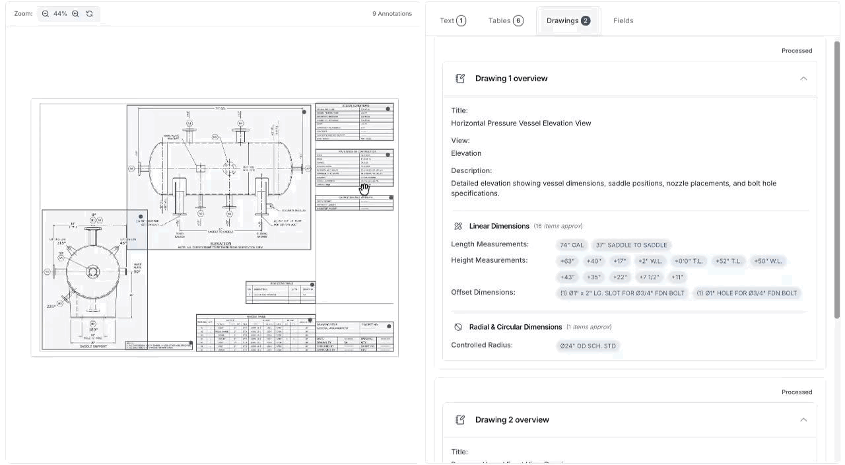Click the +0'0" T.L. measurement chip
Screen dimensions: 845x465
689,261
